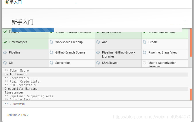Click the sync icon beside Pipeline

coord(5,52)
